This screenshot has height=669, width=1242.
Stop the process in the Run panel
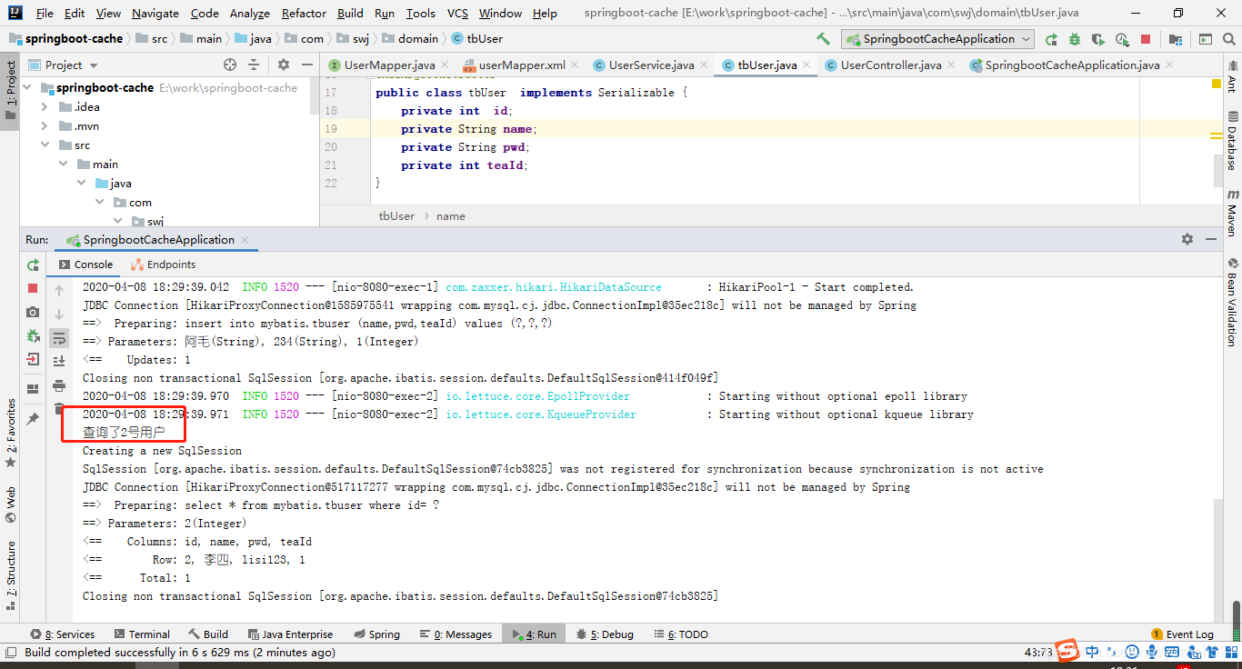[x=33, y=288]
